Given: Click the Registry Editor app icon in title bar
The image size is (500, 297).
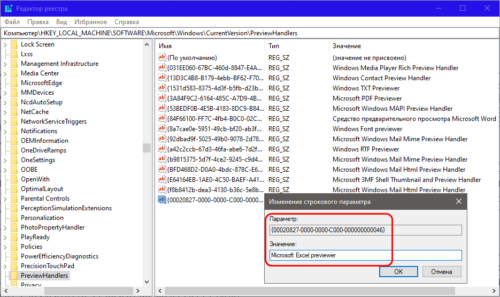Looking at the screenshot, I should (x=9, y=8).
